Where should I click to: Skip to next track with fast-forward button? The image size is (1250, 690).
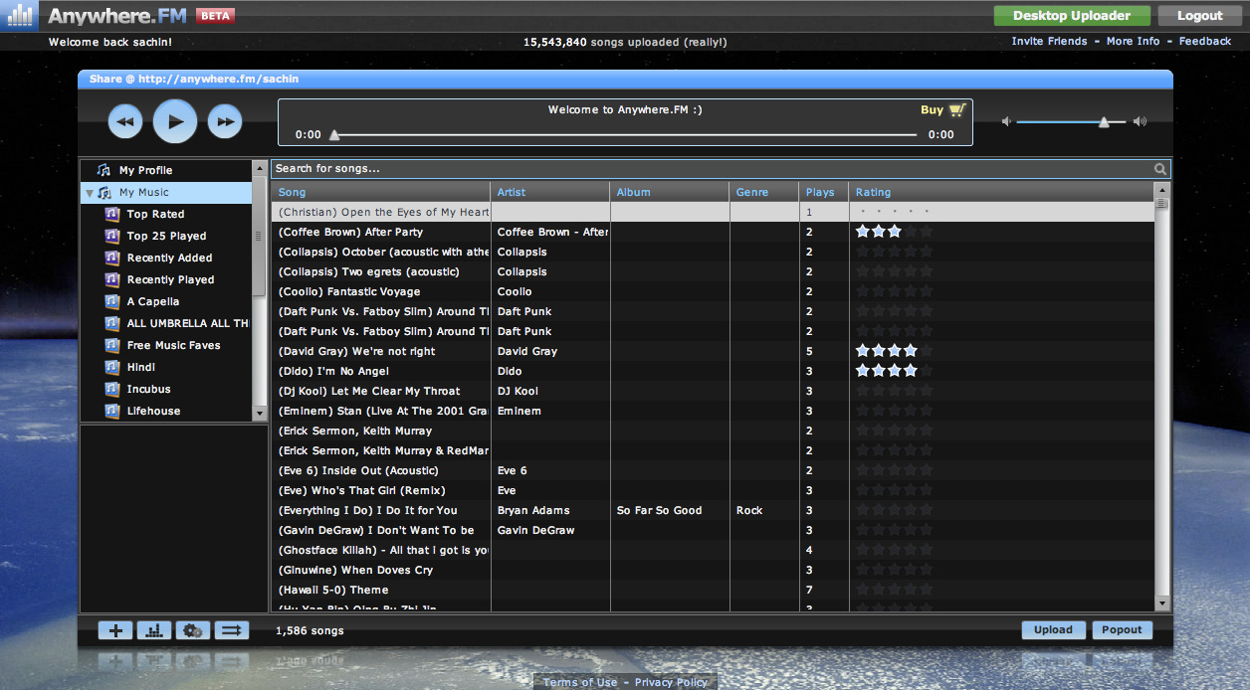(225, 121)
